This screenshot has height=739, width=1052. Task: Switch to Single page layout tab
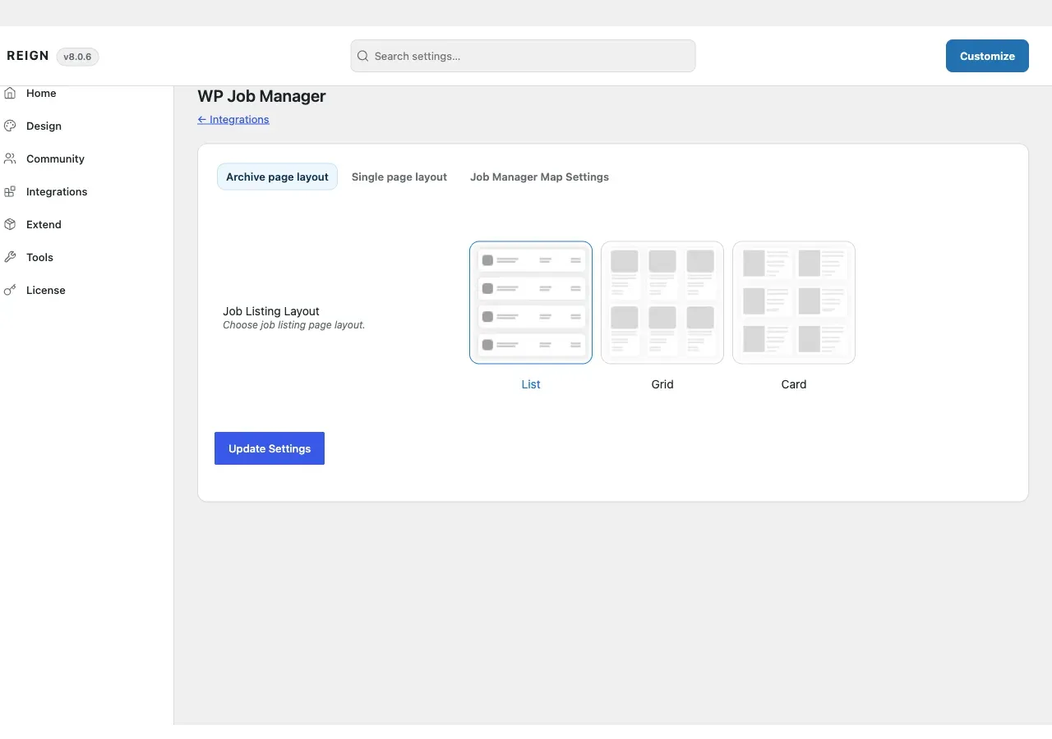coord(399,177)
